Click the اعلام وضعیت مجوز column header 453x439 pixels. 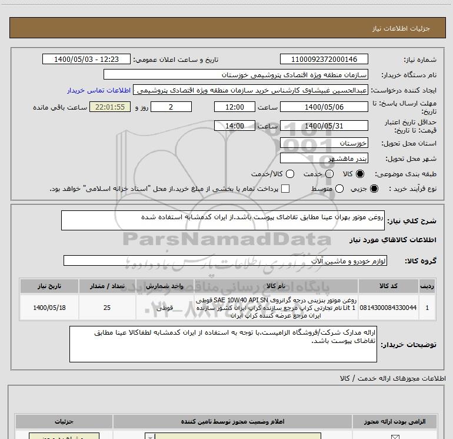[232, 421]
